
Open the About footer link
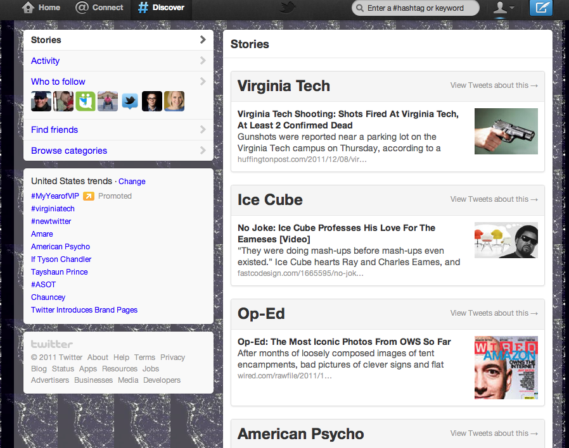[x=98, y=358]
